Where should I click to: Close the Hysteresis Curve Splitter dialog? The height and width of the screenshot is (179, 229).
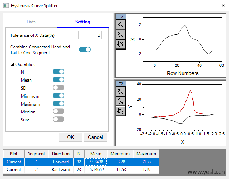[x=223, y=6]
